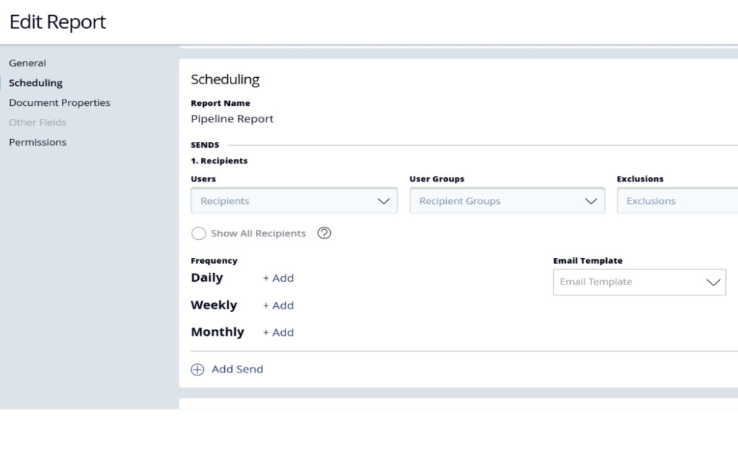Image resolution: width=738 pixels, height=459 pixels.
Task: Add a Daily frequency
Action: point(278,278)
